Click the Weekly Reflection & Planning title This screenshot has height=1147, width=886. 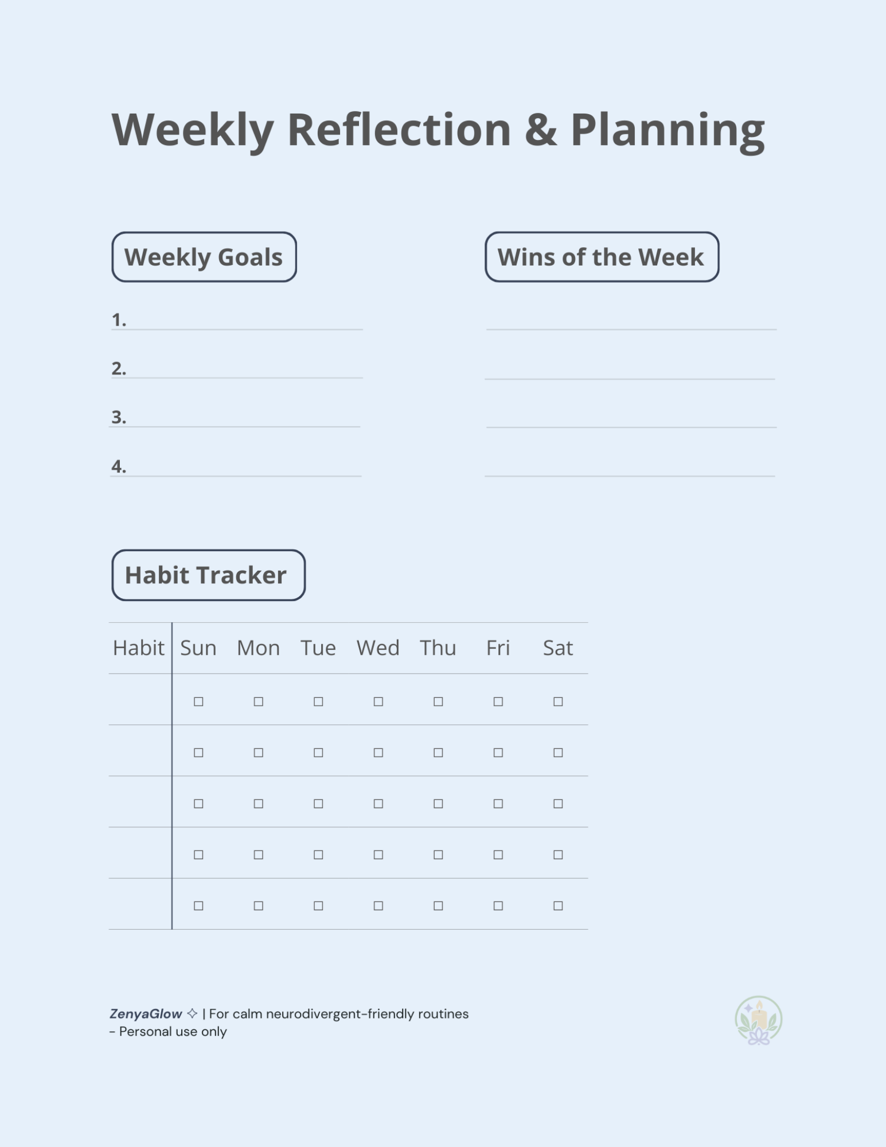[x=438, y=131]
